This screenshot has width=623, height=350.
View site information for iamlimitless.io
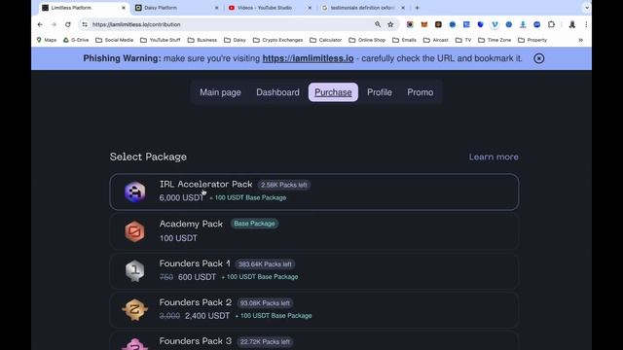point(85,24)
